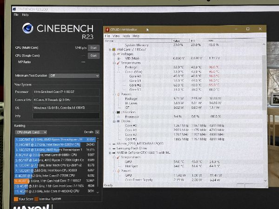The width and height of the screenshot is (279, 209).
Task: Open Cinebench File menu
Action: click(x=16, y=15)
